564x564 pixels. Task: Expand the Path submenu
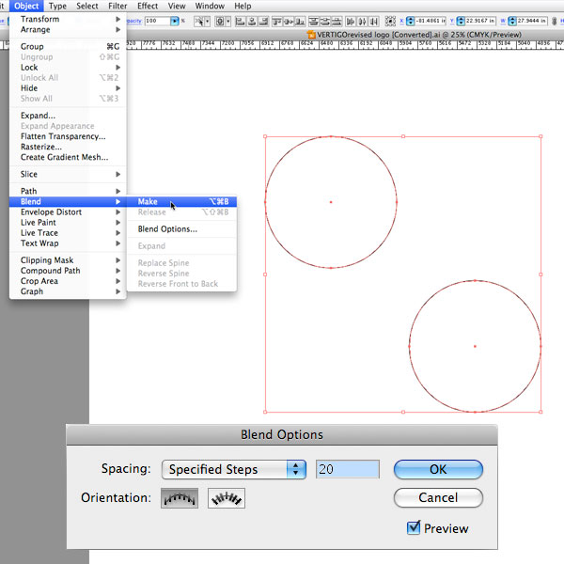click(68, 191)
